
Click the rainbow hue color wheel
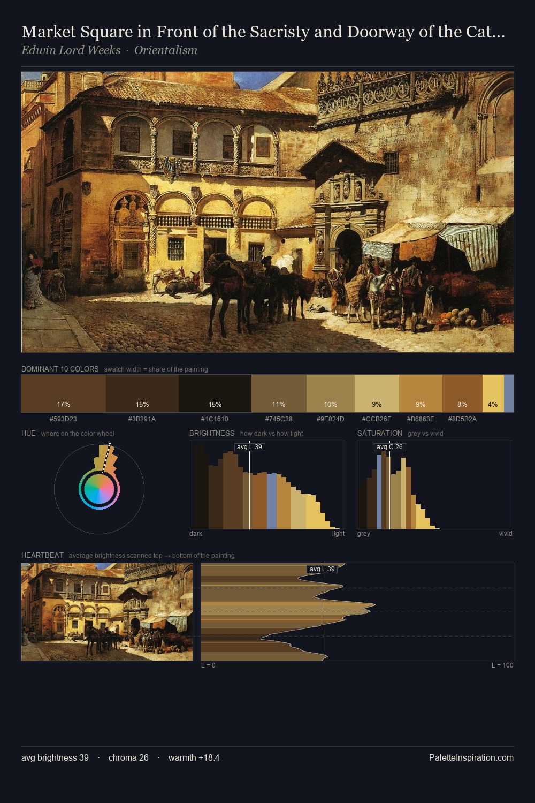tap(99, 489)
